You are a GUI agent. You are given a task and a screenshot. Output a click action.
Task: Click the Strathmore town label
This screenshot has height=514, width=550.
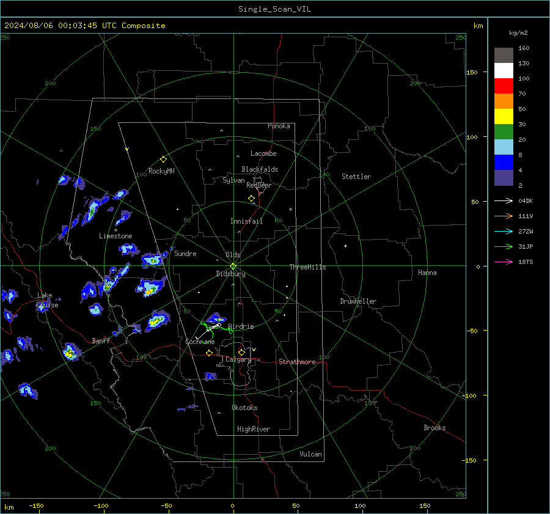coord(297,362)
